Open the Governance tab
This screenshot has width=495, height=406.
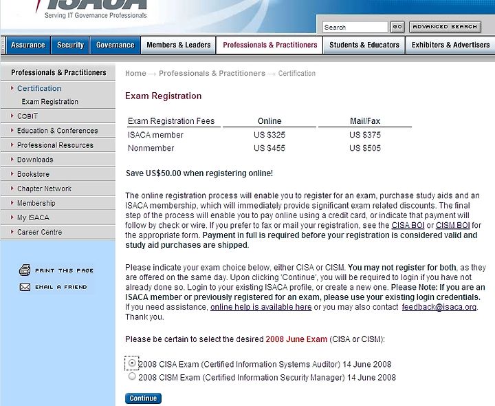point(115,45)
